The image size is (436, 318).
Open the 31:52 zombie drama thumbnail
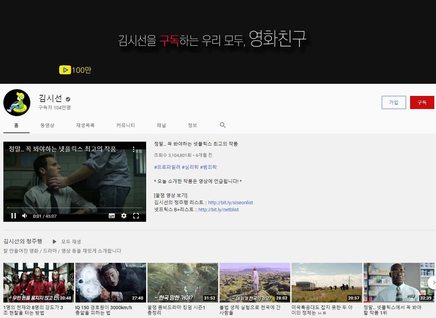[183, 283]
